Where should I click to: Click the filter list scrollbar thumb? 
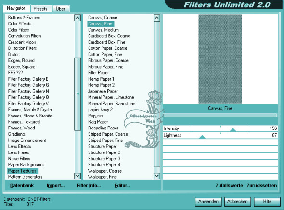[x=157, y=94]
